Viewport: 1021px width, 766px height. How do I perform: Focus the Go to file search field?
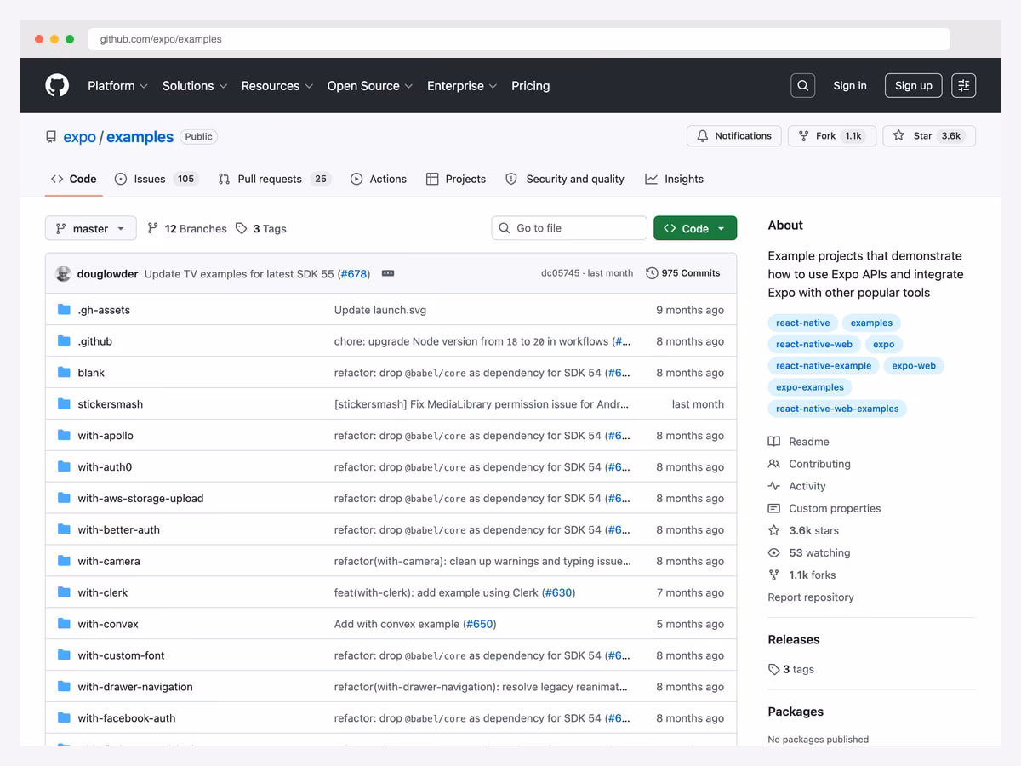[x=569, y=228]
